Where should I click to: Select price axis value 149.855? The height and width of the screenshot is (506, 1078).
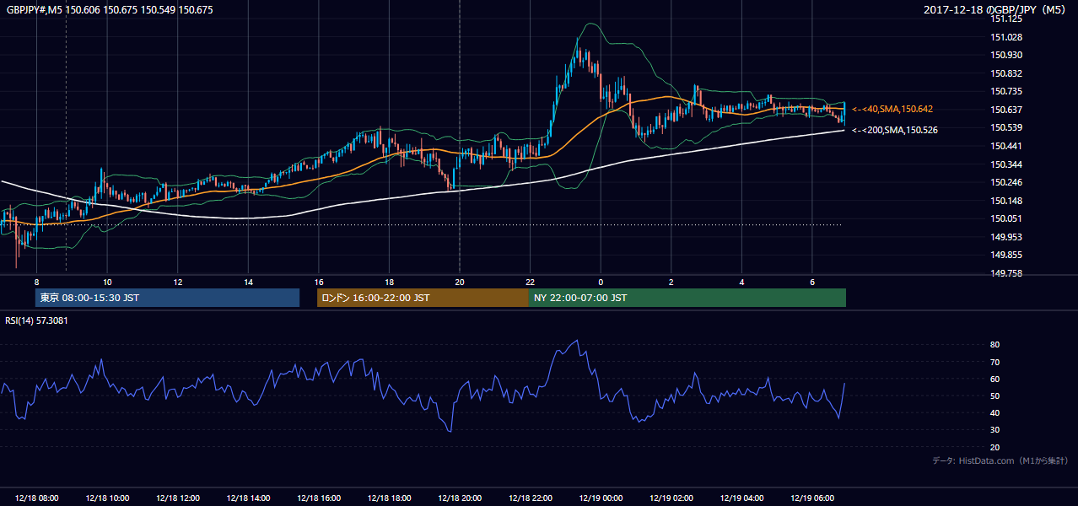1006,255
